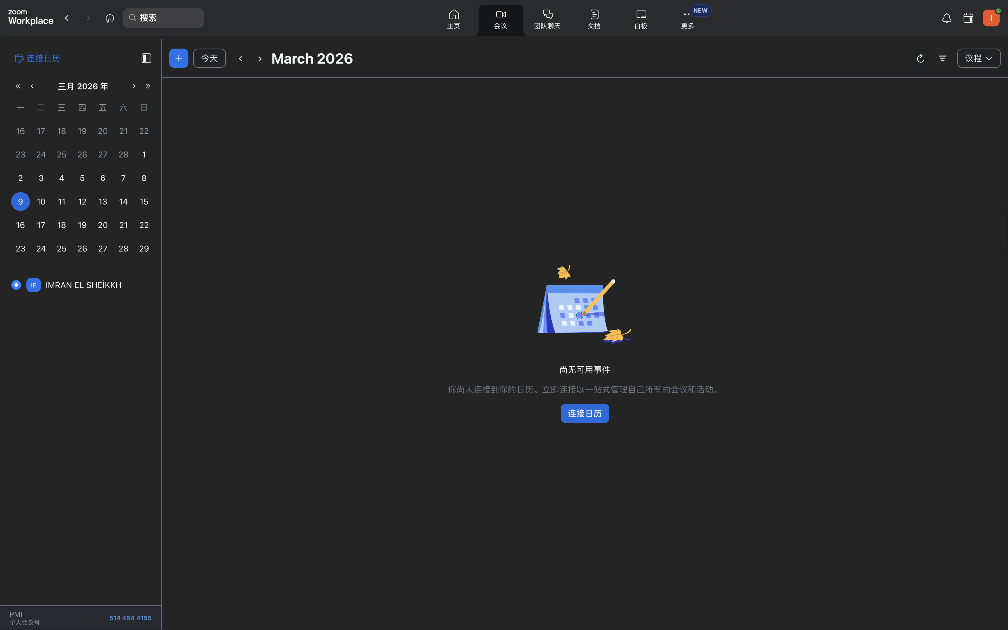Open the 白板 tab
Viewport: 1008px width, 630px height.
[640, 19]
